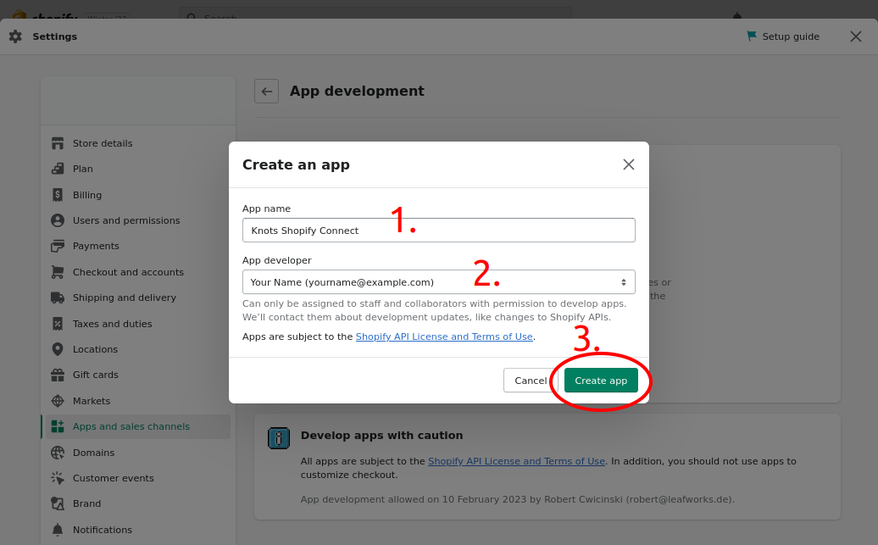This screenshot has width=878, height=545.
Task: Close the Settings panel with the X
Action: pos(856,36)
